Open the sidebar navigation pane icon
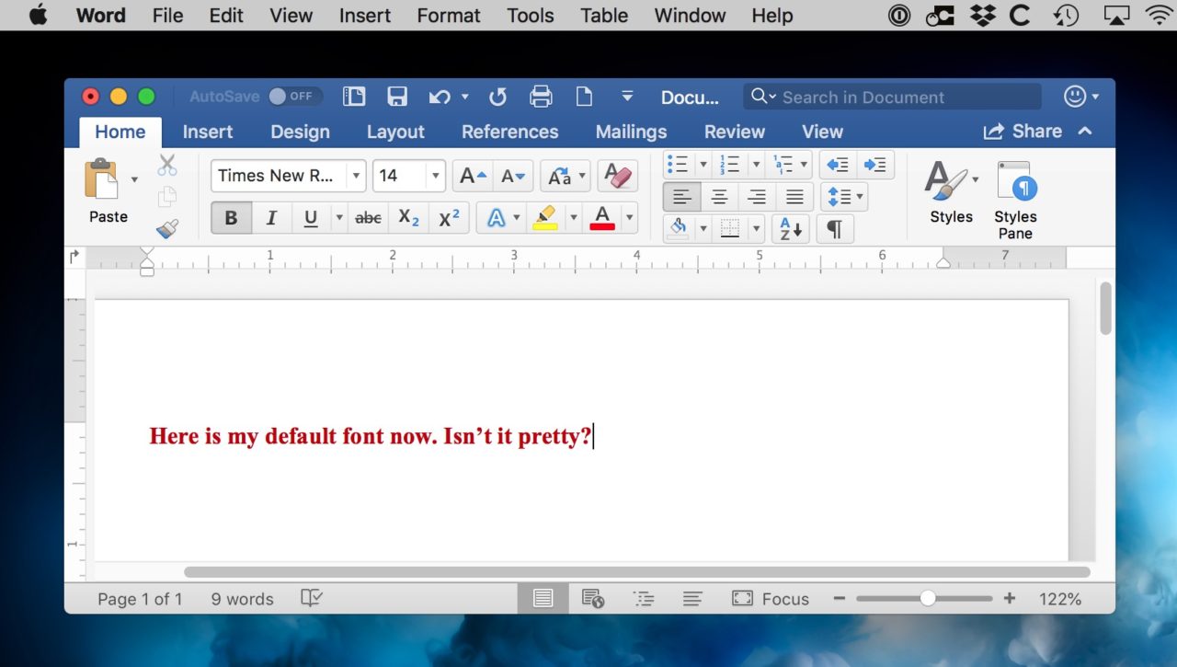This screenshot has height=667, width=1177. click(x=354, y=97)
